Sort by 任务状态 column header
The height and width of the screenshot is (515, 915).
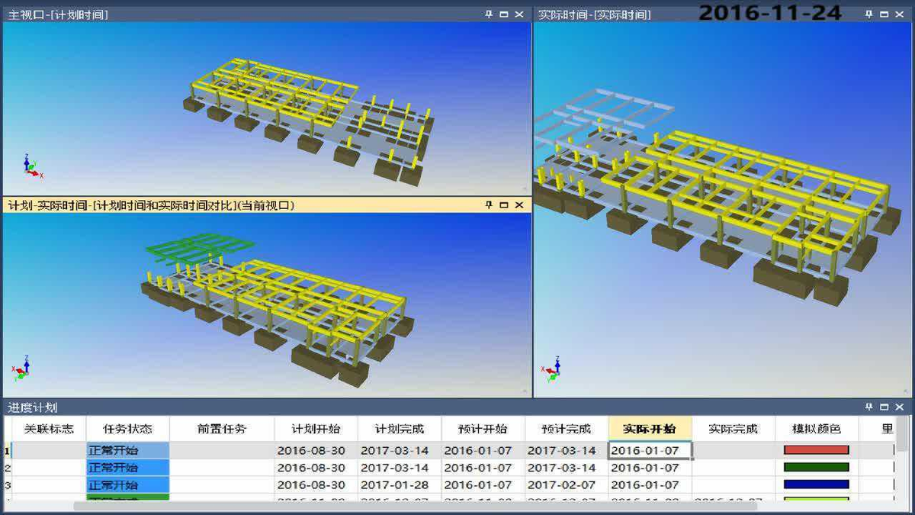127,429
